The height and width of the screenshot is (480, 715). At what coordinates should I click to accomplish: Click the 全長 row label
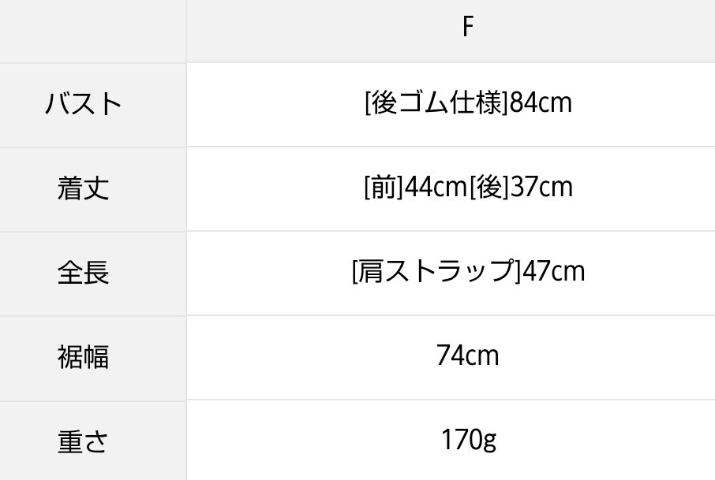coord(84,273)
